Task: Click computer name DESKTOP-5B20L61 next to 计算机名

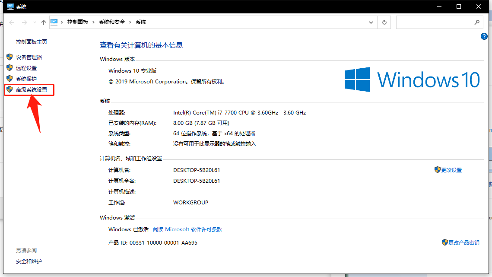Action: [197, 170]
